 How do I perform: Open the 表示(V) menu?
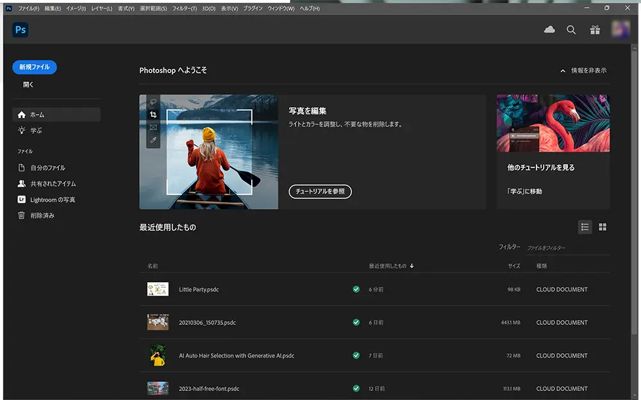229,8
